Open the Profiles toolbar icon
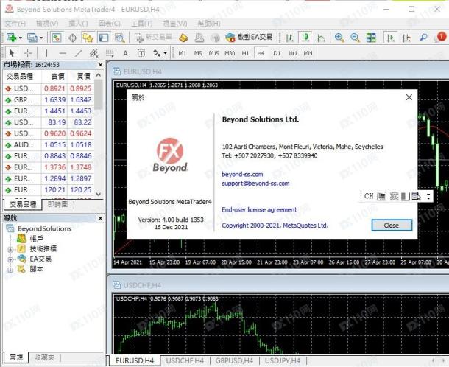Screen dimensions: 449x367 [x=32, y=38]
